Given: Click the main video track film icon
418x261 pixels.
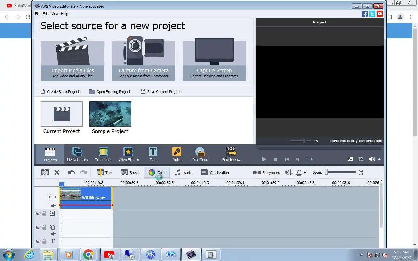Looking at the screenshot, I should (53, 198).
